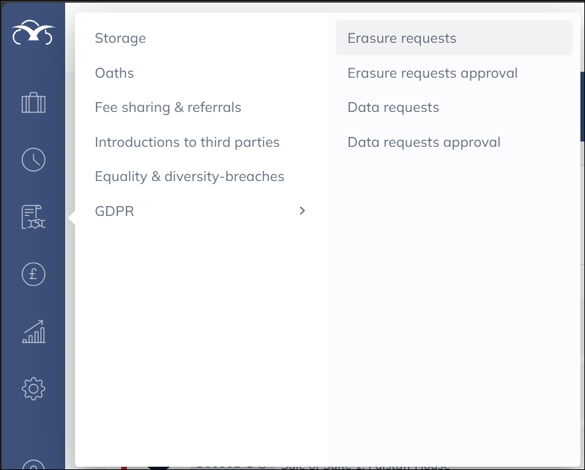
Task: Open Data requests approval
Action: pyautogui.click(x=424, y=142)
